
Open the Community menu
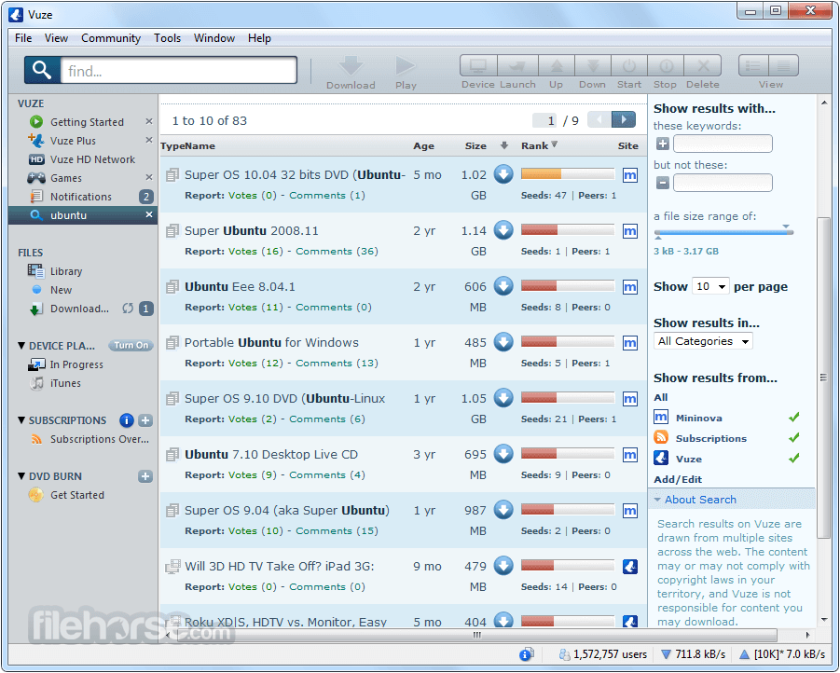click(x=111, y=38)
